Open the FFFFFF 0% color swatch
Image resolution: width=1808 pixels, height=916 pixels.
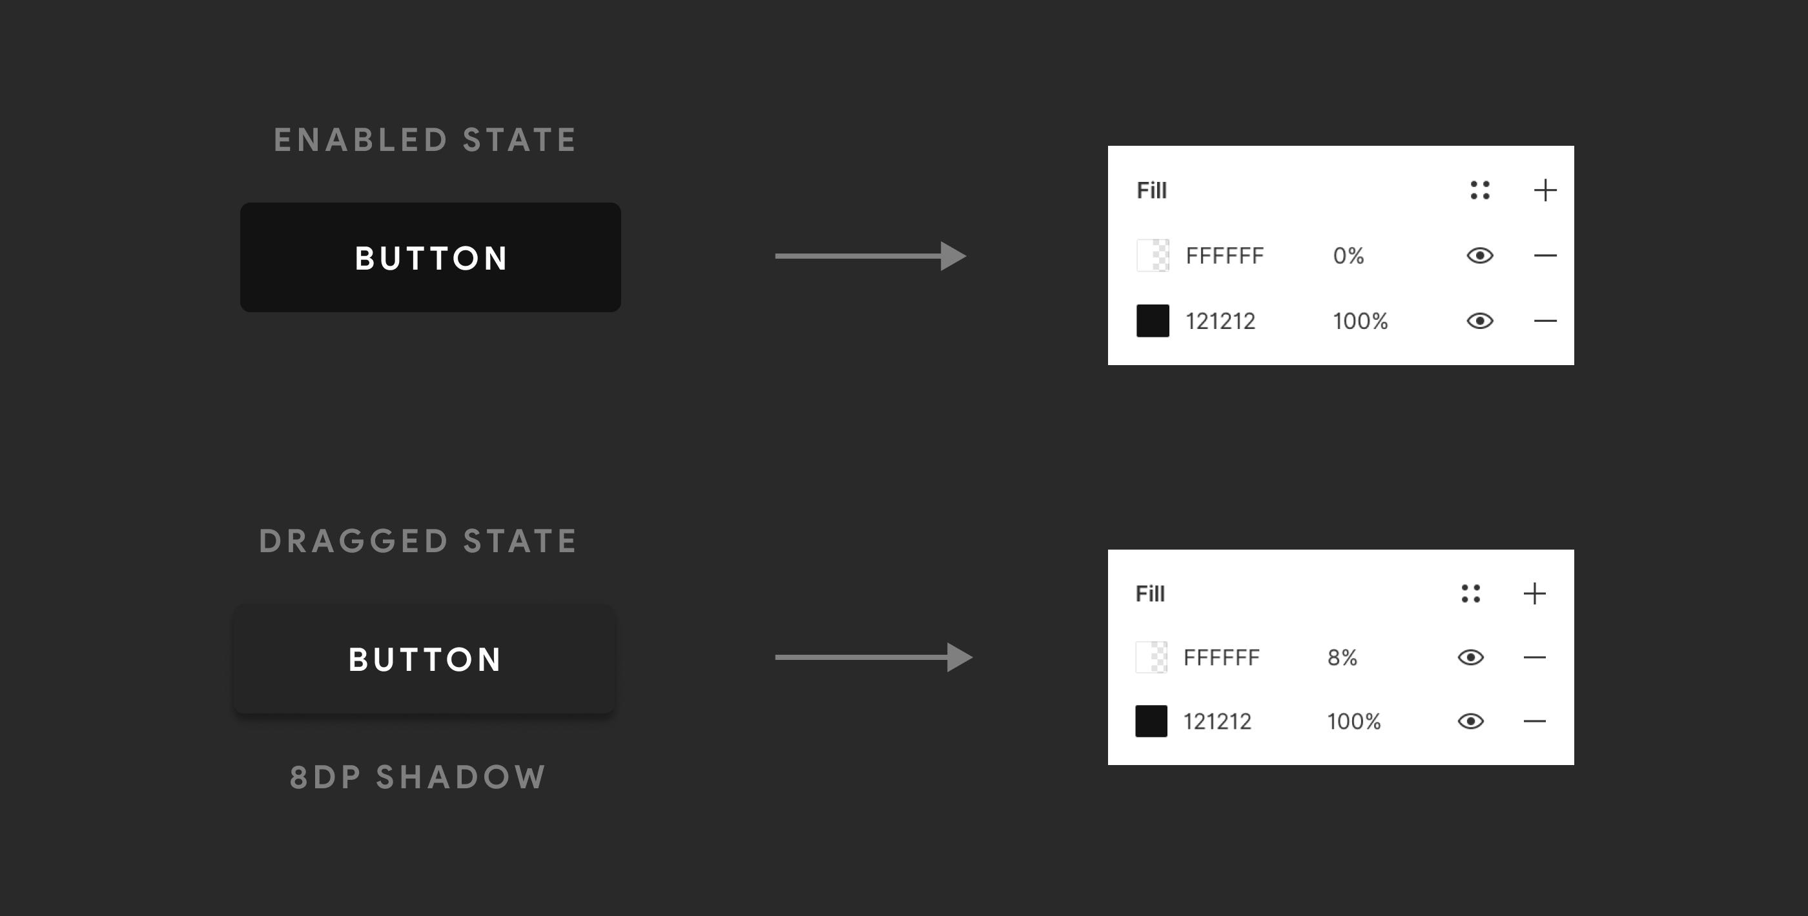point(1153,255)
